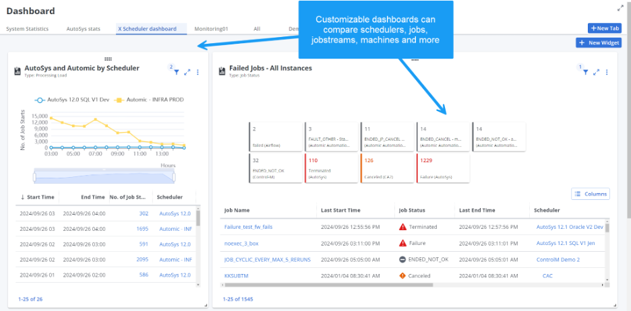Open the Columns chooser dropdown
The image size is (631, 311).
click(x=591, y=194)
